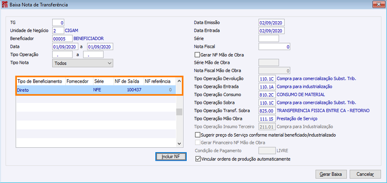
Task: Click the Data Emissão field
Action: [x=272, y=23]
